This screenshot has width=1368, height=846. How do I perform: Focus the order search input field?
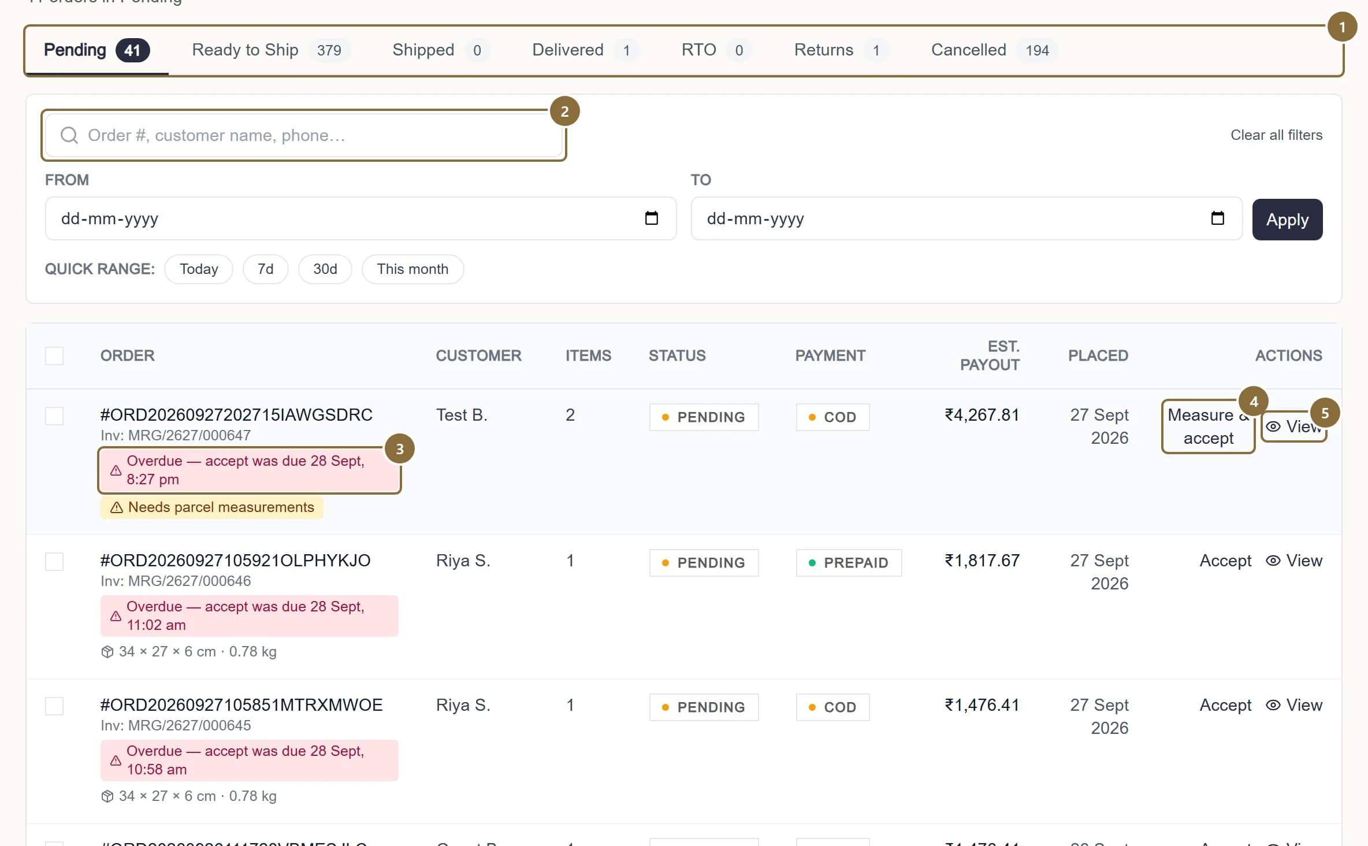pos(304,135)
